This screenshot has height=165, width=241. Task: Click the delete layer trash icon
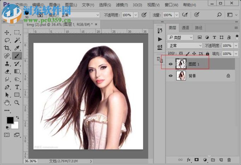229,160
